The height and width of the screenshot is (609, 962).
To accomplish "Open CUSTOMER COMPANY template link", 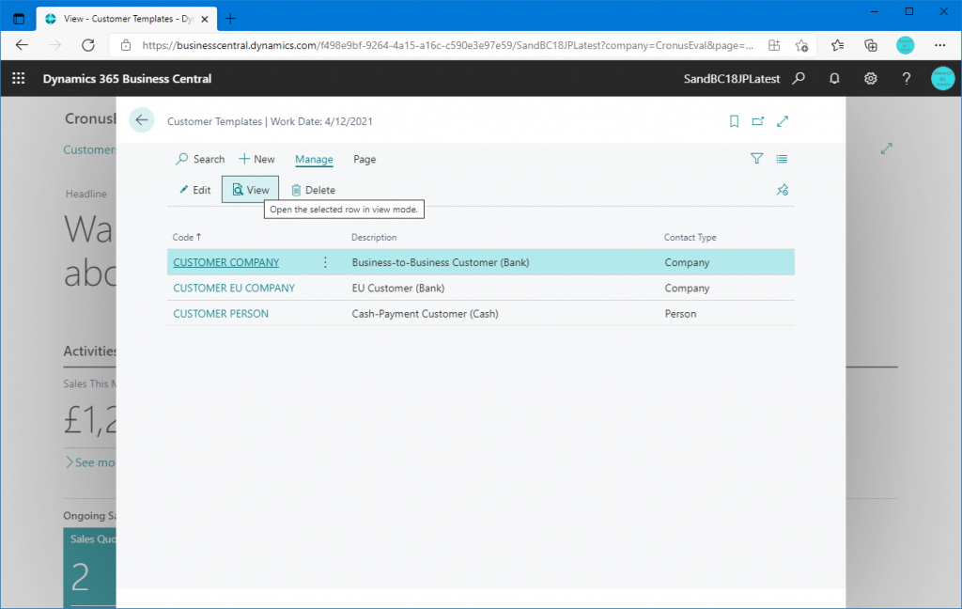I will pos(225,262).
